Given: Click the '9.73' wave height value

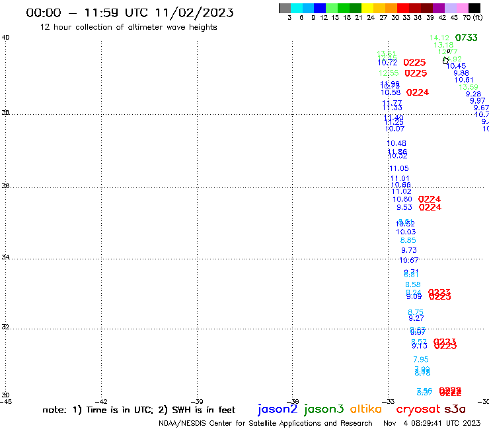Looking at the screenshot, I should coord(409,250).
